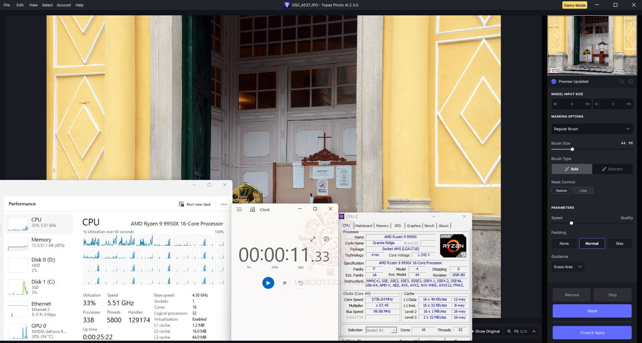Reset the stopwatch with the circular arrow button
This screenshot has height=343, width=642.
pyautogui.click(x=301, y=283)
